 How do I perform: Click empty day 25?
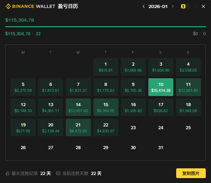coord(188,127)
